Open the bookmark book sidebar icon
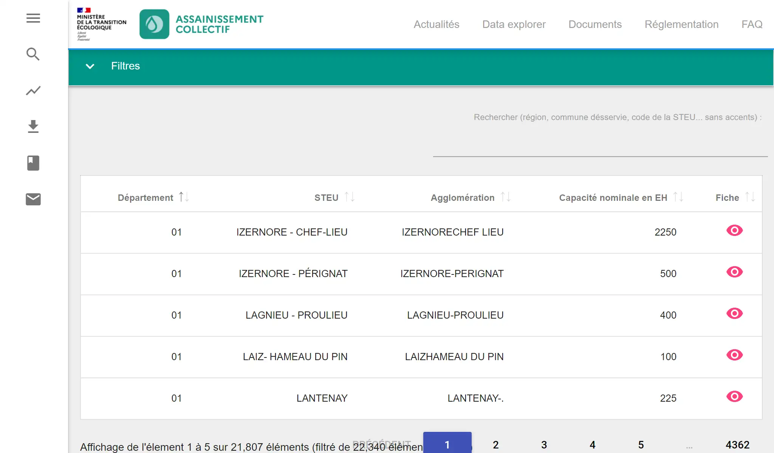The height and width of the screenshot is (453, 774). click(33, 163)
